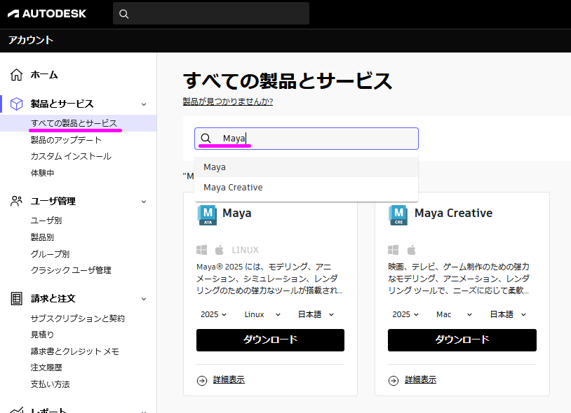The width and height of the screenshot is (571, 413).
Task: Click the Apple icon on the Maya card
Action: click(220, 250)
